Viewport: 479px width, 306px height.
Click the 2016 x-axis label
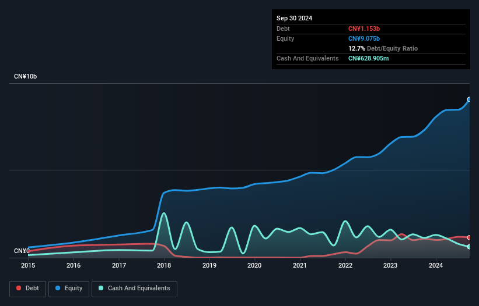coord(74,265)
